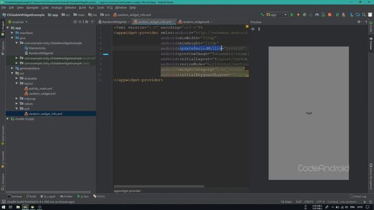Expand the generatedJava folder
Viewport: 374px width, 210px height.
12,68
